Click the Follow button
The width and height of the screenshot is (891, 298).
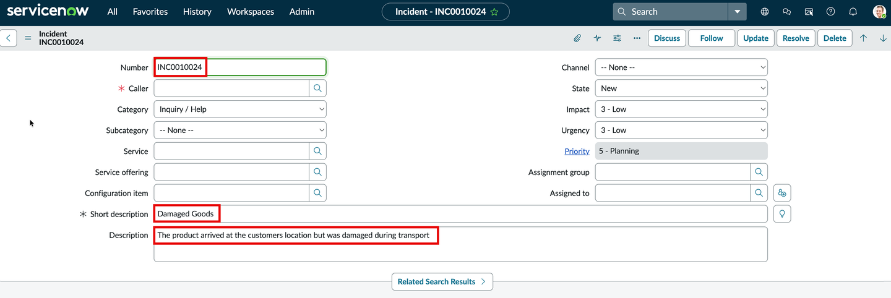click(712, 38)
